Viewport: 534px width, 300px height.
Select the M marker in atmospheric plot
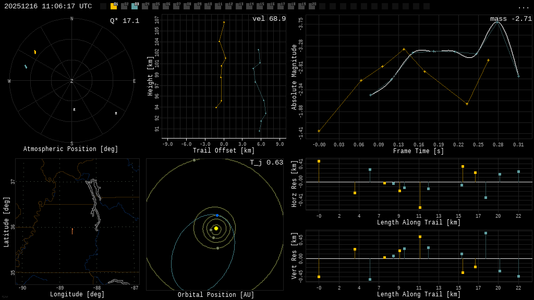116,113
